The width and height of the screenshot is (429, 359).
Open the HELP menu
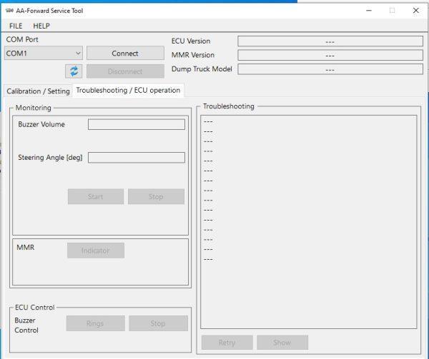pyautogui.click(x=41, y=26)
